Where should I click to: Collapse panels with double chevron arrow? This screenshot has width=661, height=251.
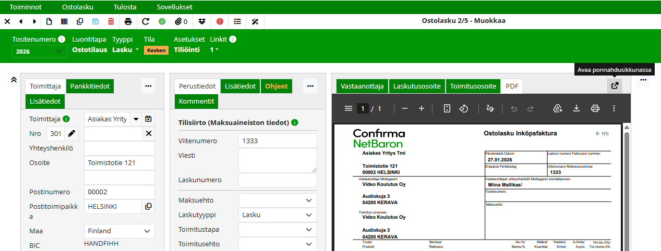[x=14, y=80]
